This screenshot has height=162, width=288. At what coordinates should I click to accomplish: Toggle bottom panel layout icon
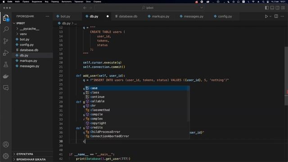point(272,8)
